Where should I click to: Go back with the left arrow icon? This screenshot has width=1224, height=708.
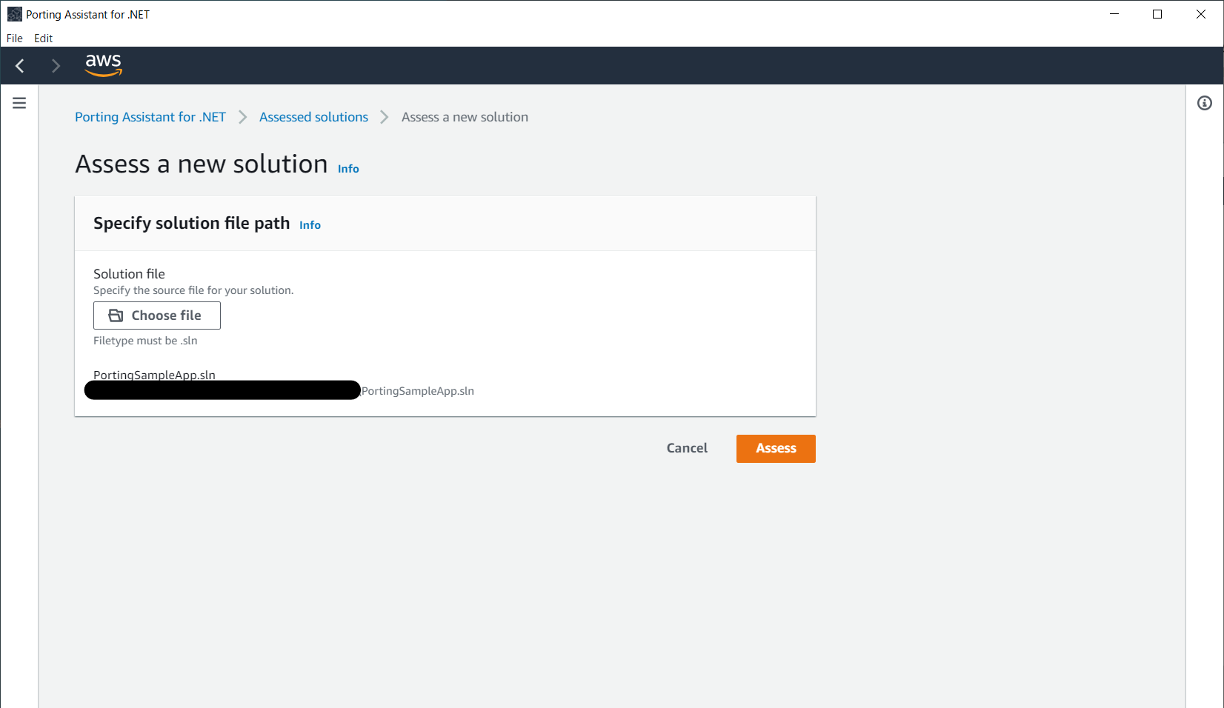pos(20,66)
